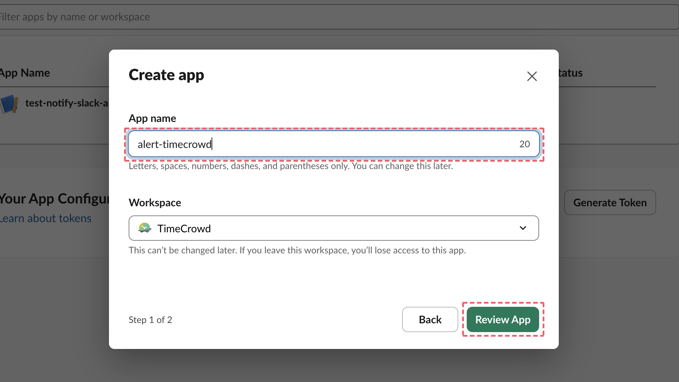Open the Learn about tokens link

46,218
